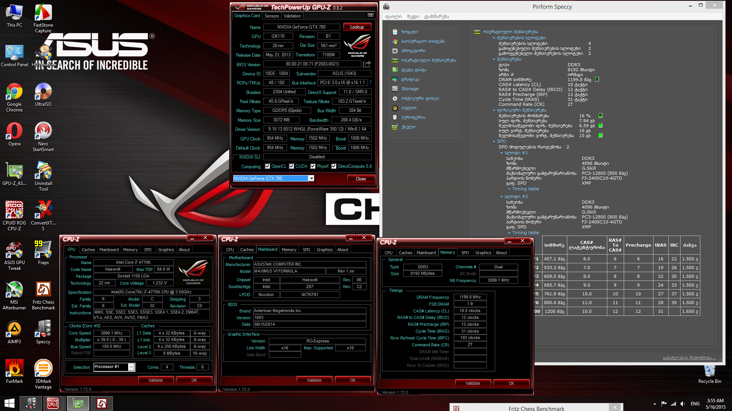Click the Lookup button in GPU-Z
732x411 pixels.
click(x=357, y=27)
